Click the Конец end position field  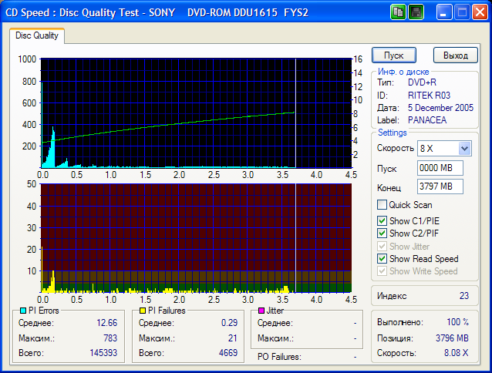point(438,186)
